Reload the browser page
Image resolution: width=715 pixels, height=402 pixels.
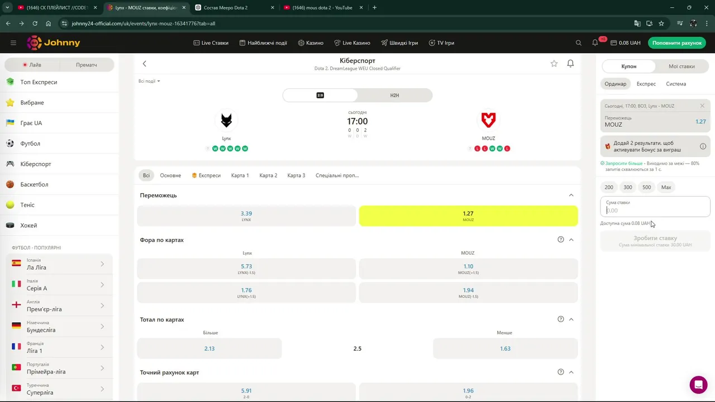coord(35,23)
